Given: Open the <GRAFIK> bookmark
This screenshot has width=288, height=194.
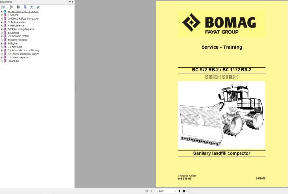Looking at the screenshot, I should [13, 61].
